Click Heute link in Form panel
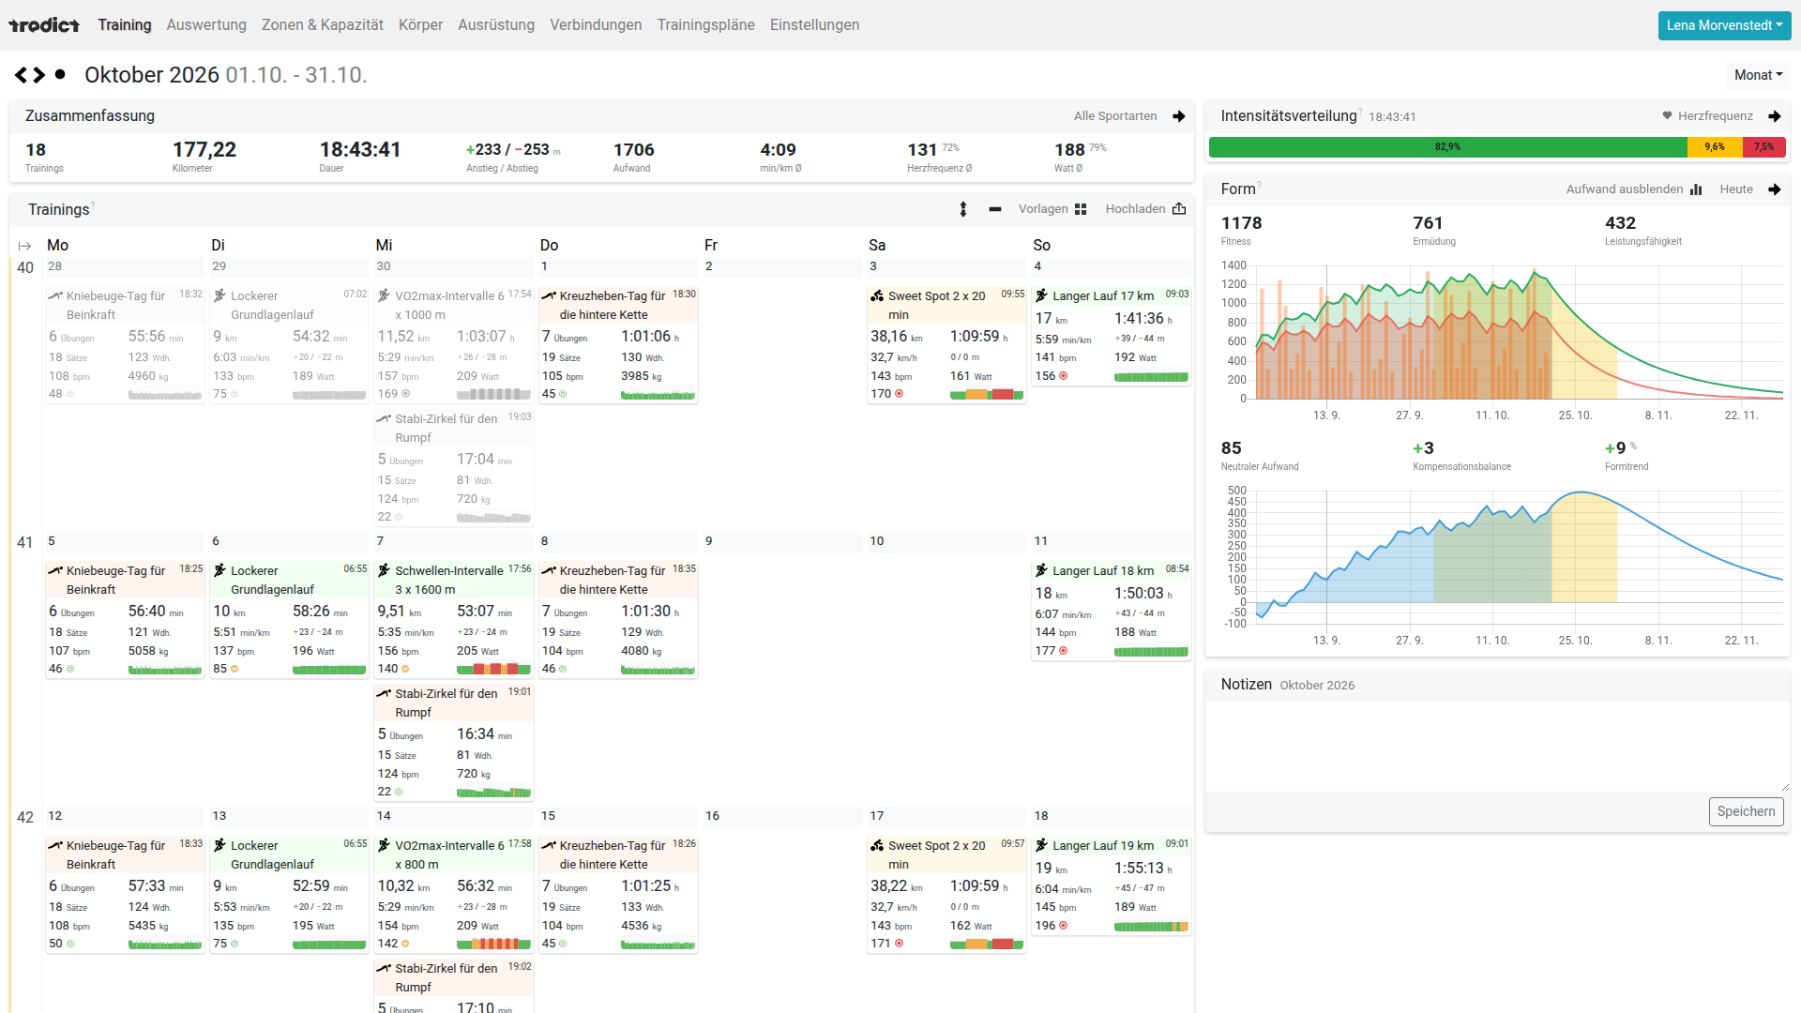Image resolution: width=1801 pixels, height=1013 pixels. pos(1736,189)
